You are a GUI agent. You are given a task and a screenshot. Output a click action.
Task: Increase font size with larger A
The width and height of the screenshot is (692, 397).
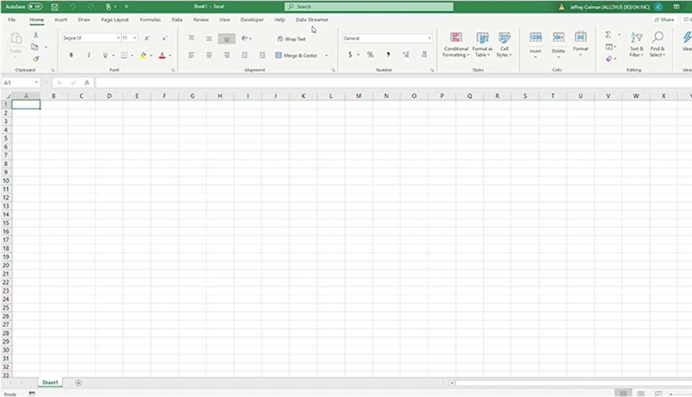147,38
